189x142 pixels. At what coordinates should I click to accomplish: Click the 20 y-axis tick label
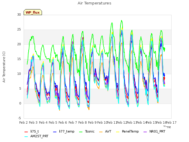[19, 44]
